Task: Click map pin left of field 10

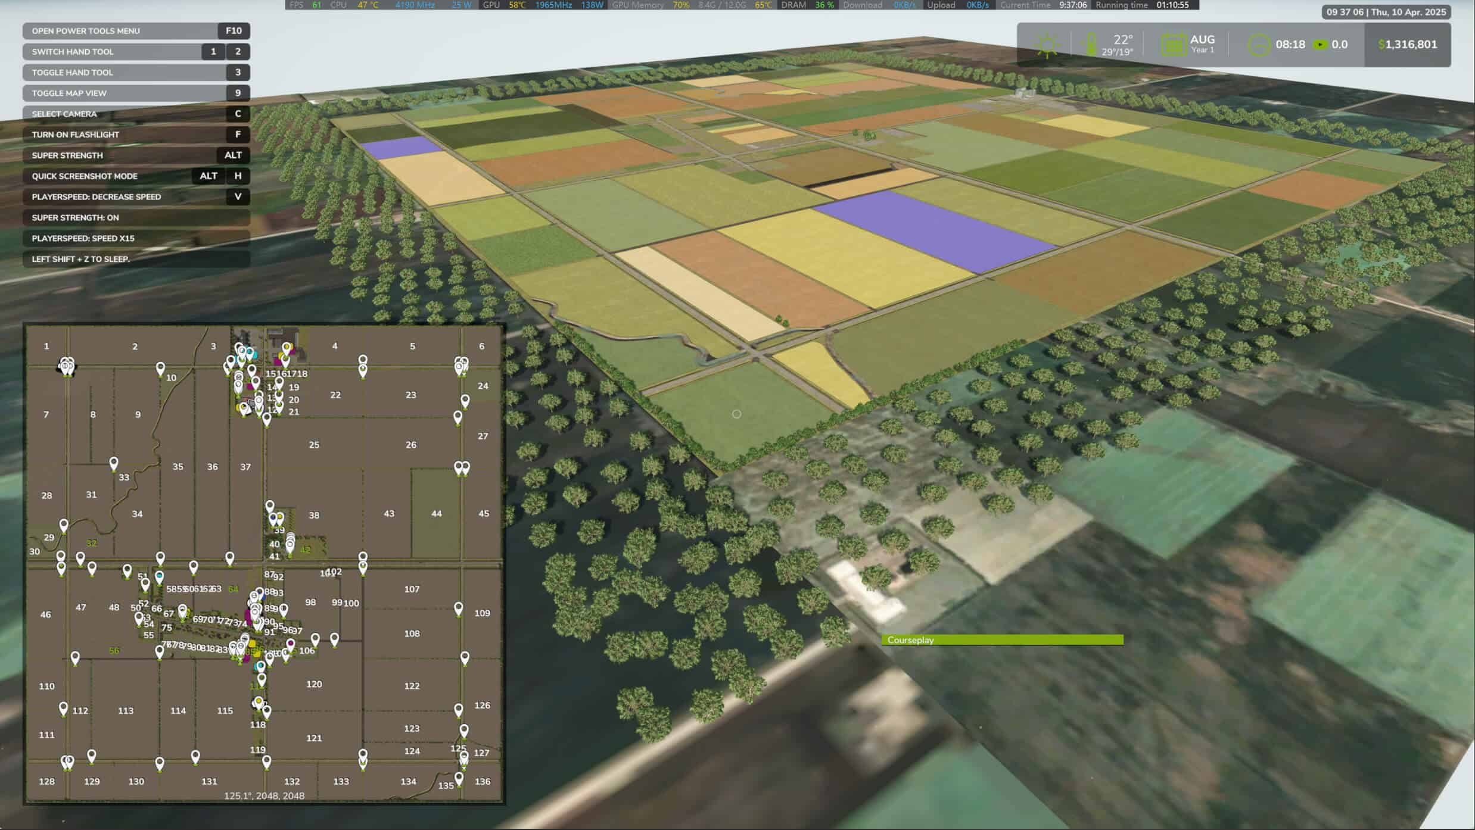Action: [160, 368]
